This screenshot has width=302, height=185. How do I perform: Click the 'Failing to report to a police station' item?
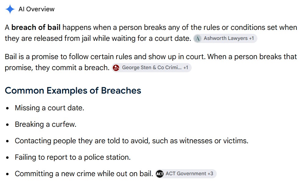coord(73,157)
